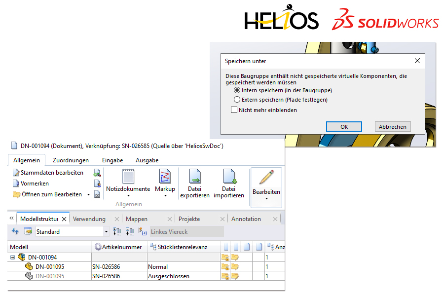Click the Artikelnummer column header

tap(119, 247)
